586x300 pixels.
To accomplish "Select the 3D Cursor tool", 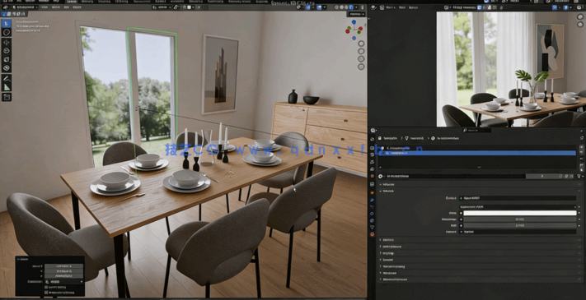I will 7,32.
